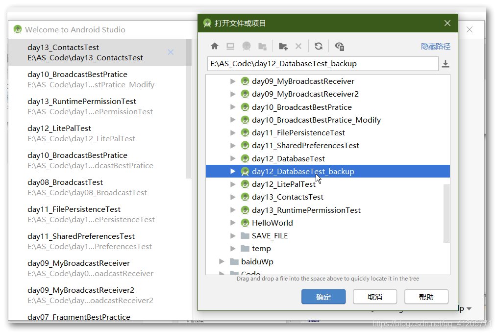Open recent project day13_ContactsTest in Welcome window
Viewport: 496px width, 333px height.
tap(97, 52)
